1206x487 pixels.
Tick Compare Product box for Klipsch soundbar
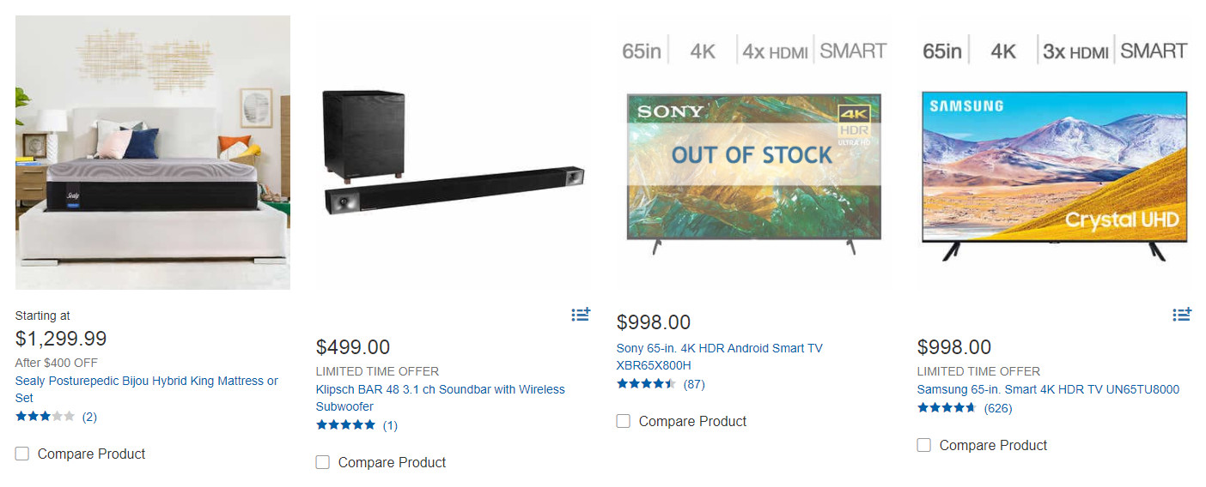tap(323, 462)
